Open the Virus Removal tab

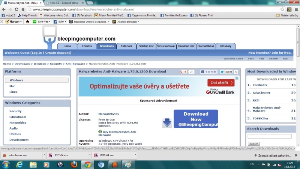point(166,46)
